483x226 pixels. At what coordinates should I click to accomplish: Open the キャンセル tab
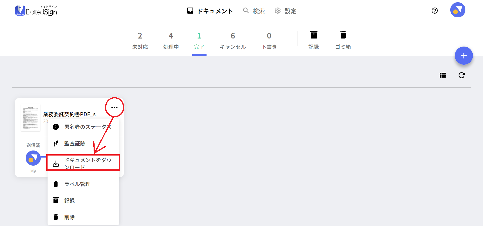tap(233, 40)
